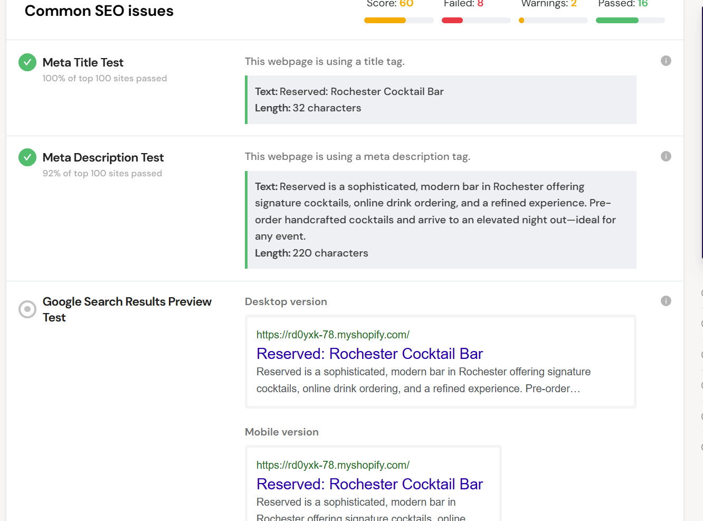This screenshot has height=521, width=703.
Task: Click 'Length: 220 characters' text
Action: click(311, 253)
